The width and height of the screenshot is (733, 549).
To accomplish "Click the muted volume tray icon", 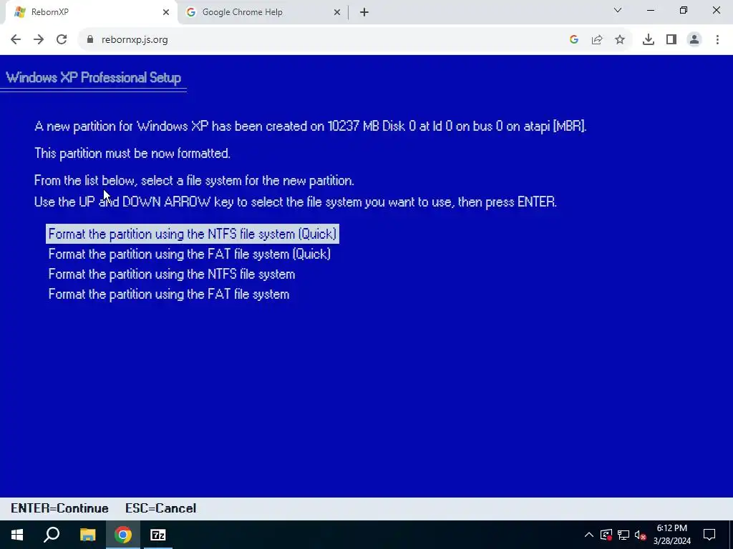I will 640,535.
